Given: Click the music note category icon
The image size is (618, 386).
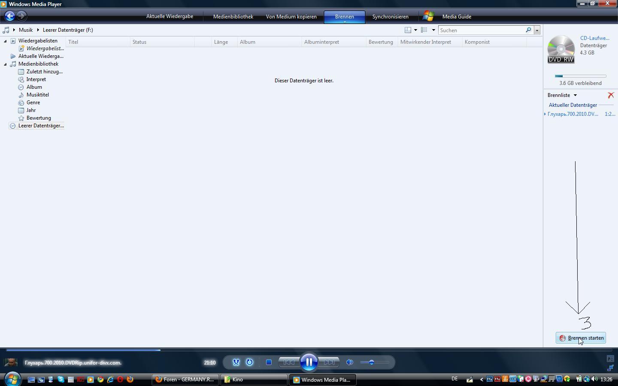Looking at the screenshot, I should (x=6, y=30).
